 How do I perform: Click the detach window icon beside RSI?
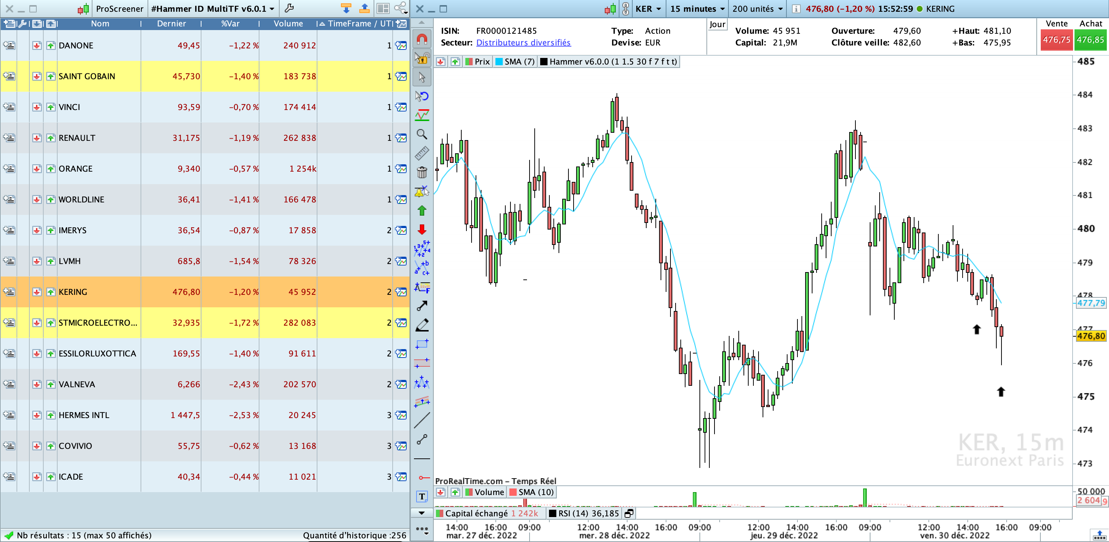pos(629,513)
